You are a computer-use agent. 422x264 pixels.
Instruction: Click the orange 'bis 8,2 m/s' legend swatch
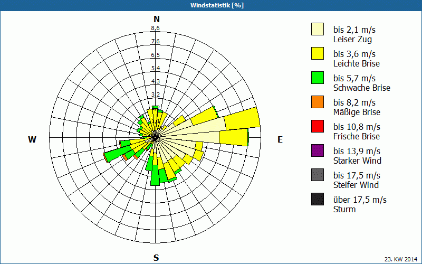(x=318, y=102)
